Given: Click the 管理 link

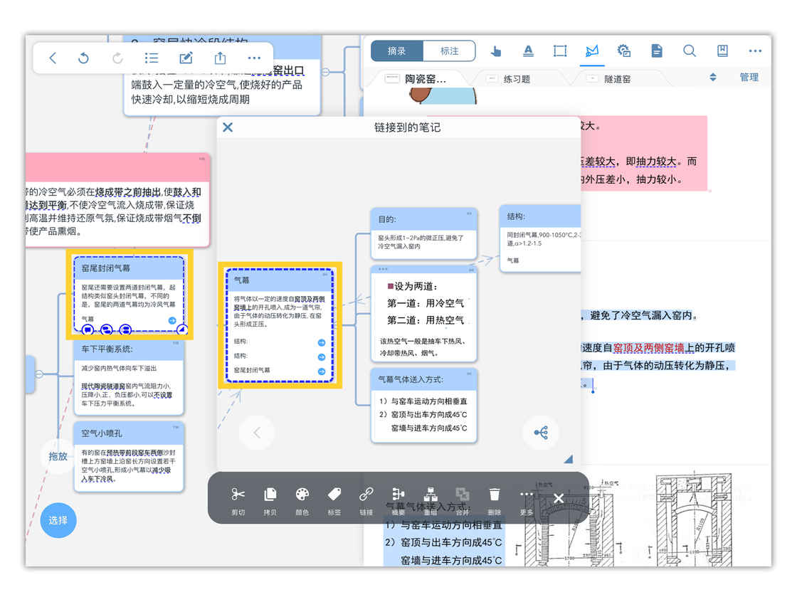Looking at the screenshot, I should 749,78.
